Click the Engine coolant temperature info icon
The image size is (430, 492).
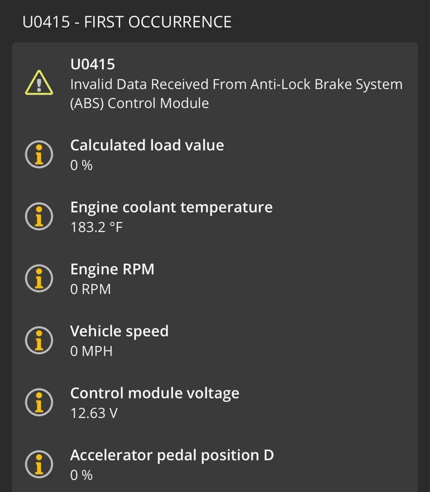39,217
